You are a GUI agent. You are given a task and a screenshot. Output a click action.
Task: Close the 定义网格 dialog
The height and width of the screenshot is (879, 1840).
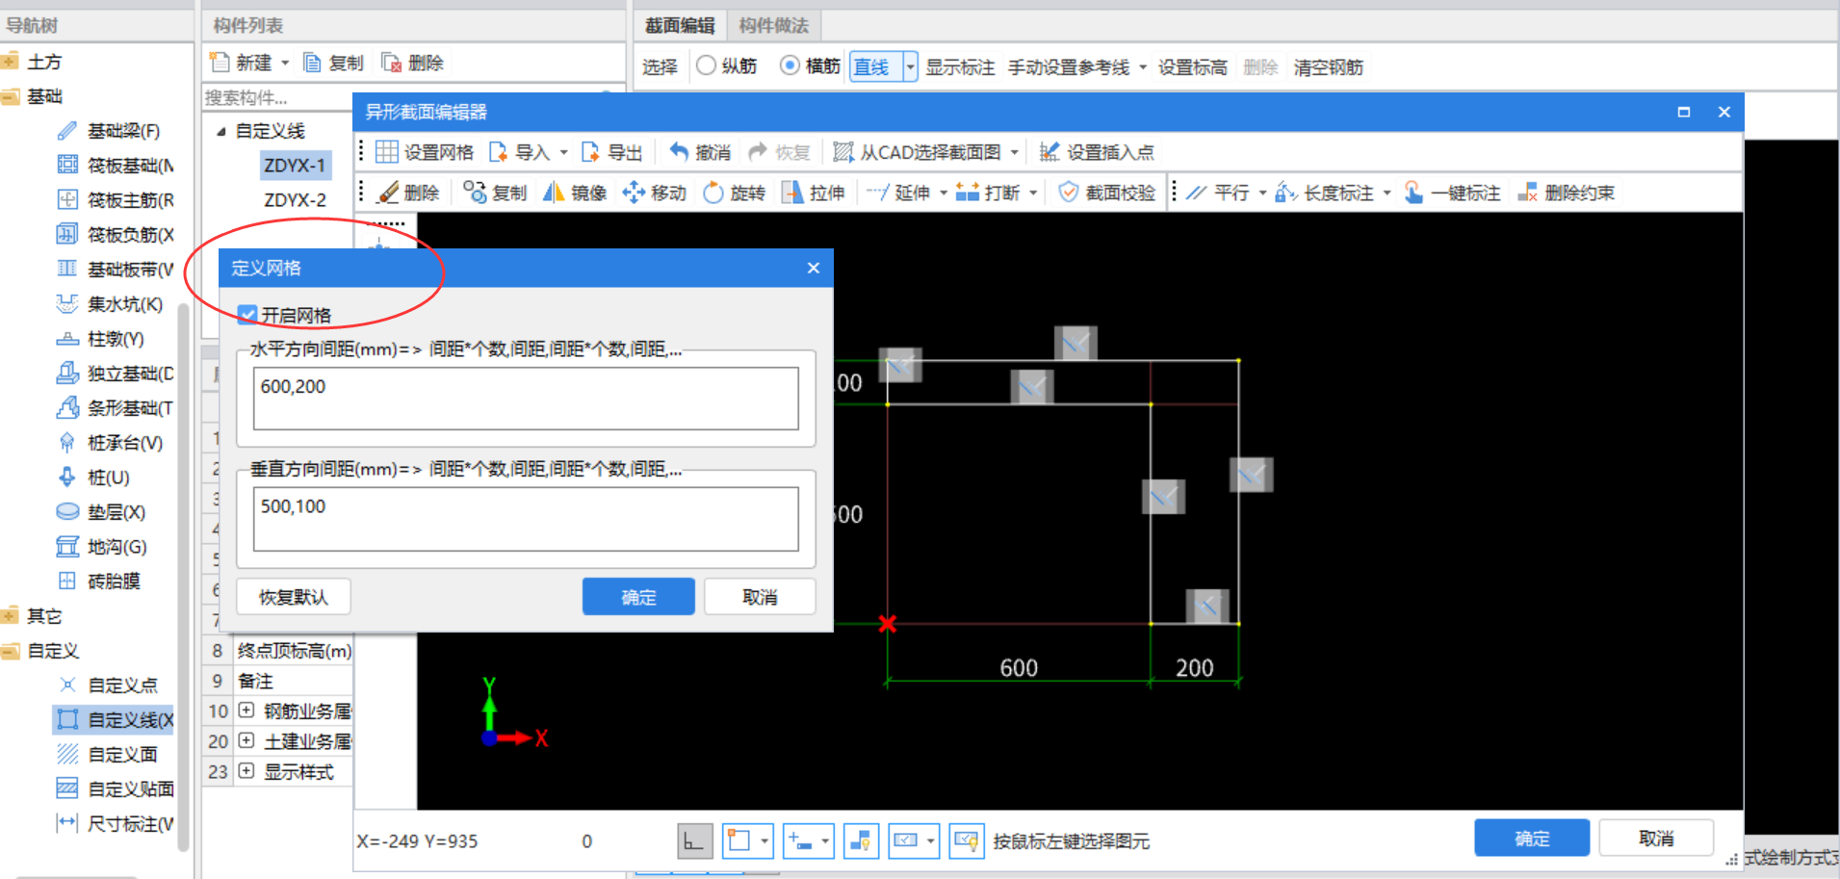pos(814,268)
